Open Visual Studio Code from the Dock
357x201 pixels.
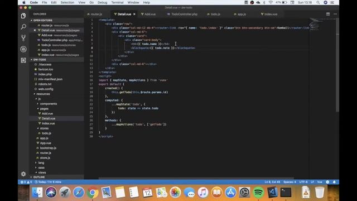point(272,193)
